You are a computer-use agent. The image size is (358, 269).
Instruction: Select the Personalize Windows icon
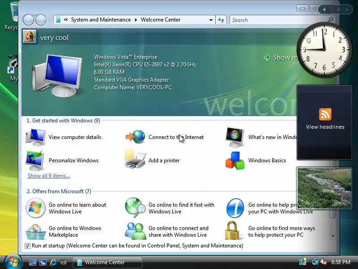tap(35, 161)
